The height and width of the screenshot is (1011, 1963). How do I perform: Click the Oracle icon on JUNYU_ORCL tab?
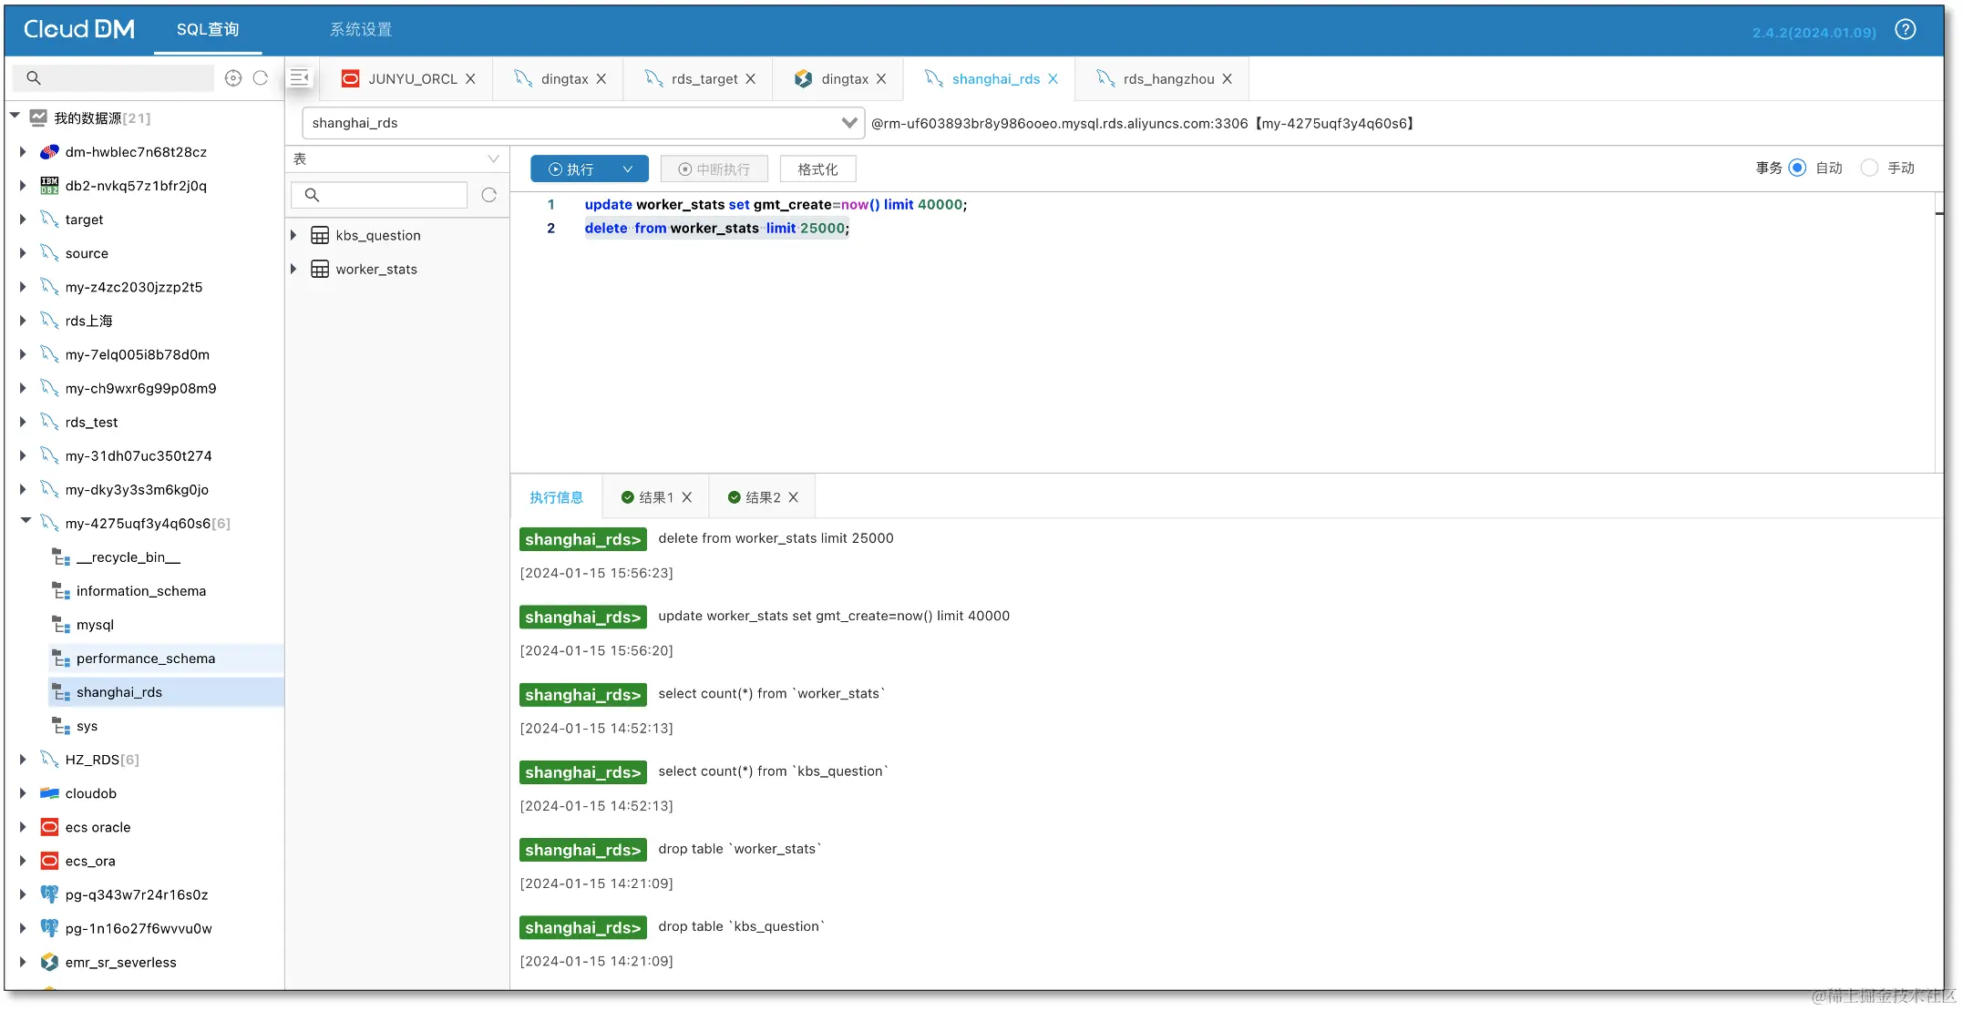[350, 79]
